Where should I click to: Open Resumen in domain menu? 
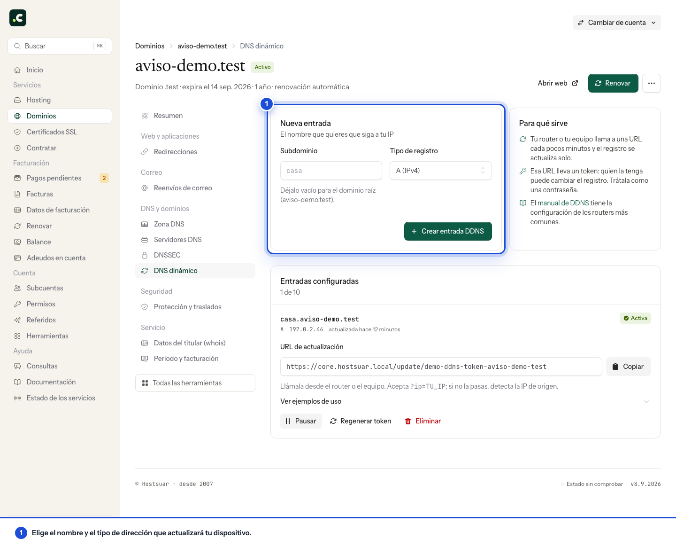pos(195,116)
